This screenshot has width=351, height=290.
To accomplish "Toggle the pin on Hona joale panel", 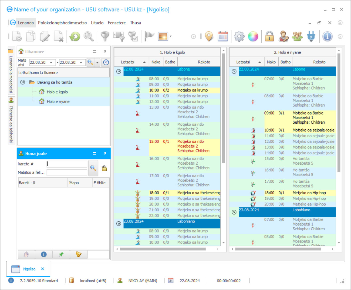I will click(x=105, y=154).
